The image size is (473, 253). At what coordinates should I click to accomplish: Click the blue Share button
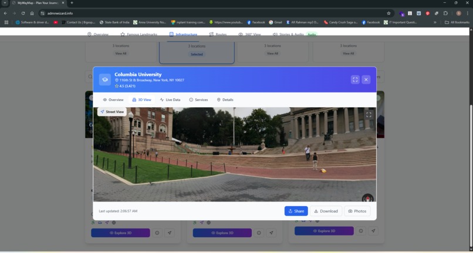coord(296,211)
